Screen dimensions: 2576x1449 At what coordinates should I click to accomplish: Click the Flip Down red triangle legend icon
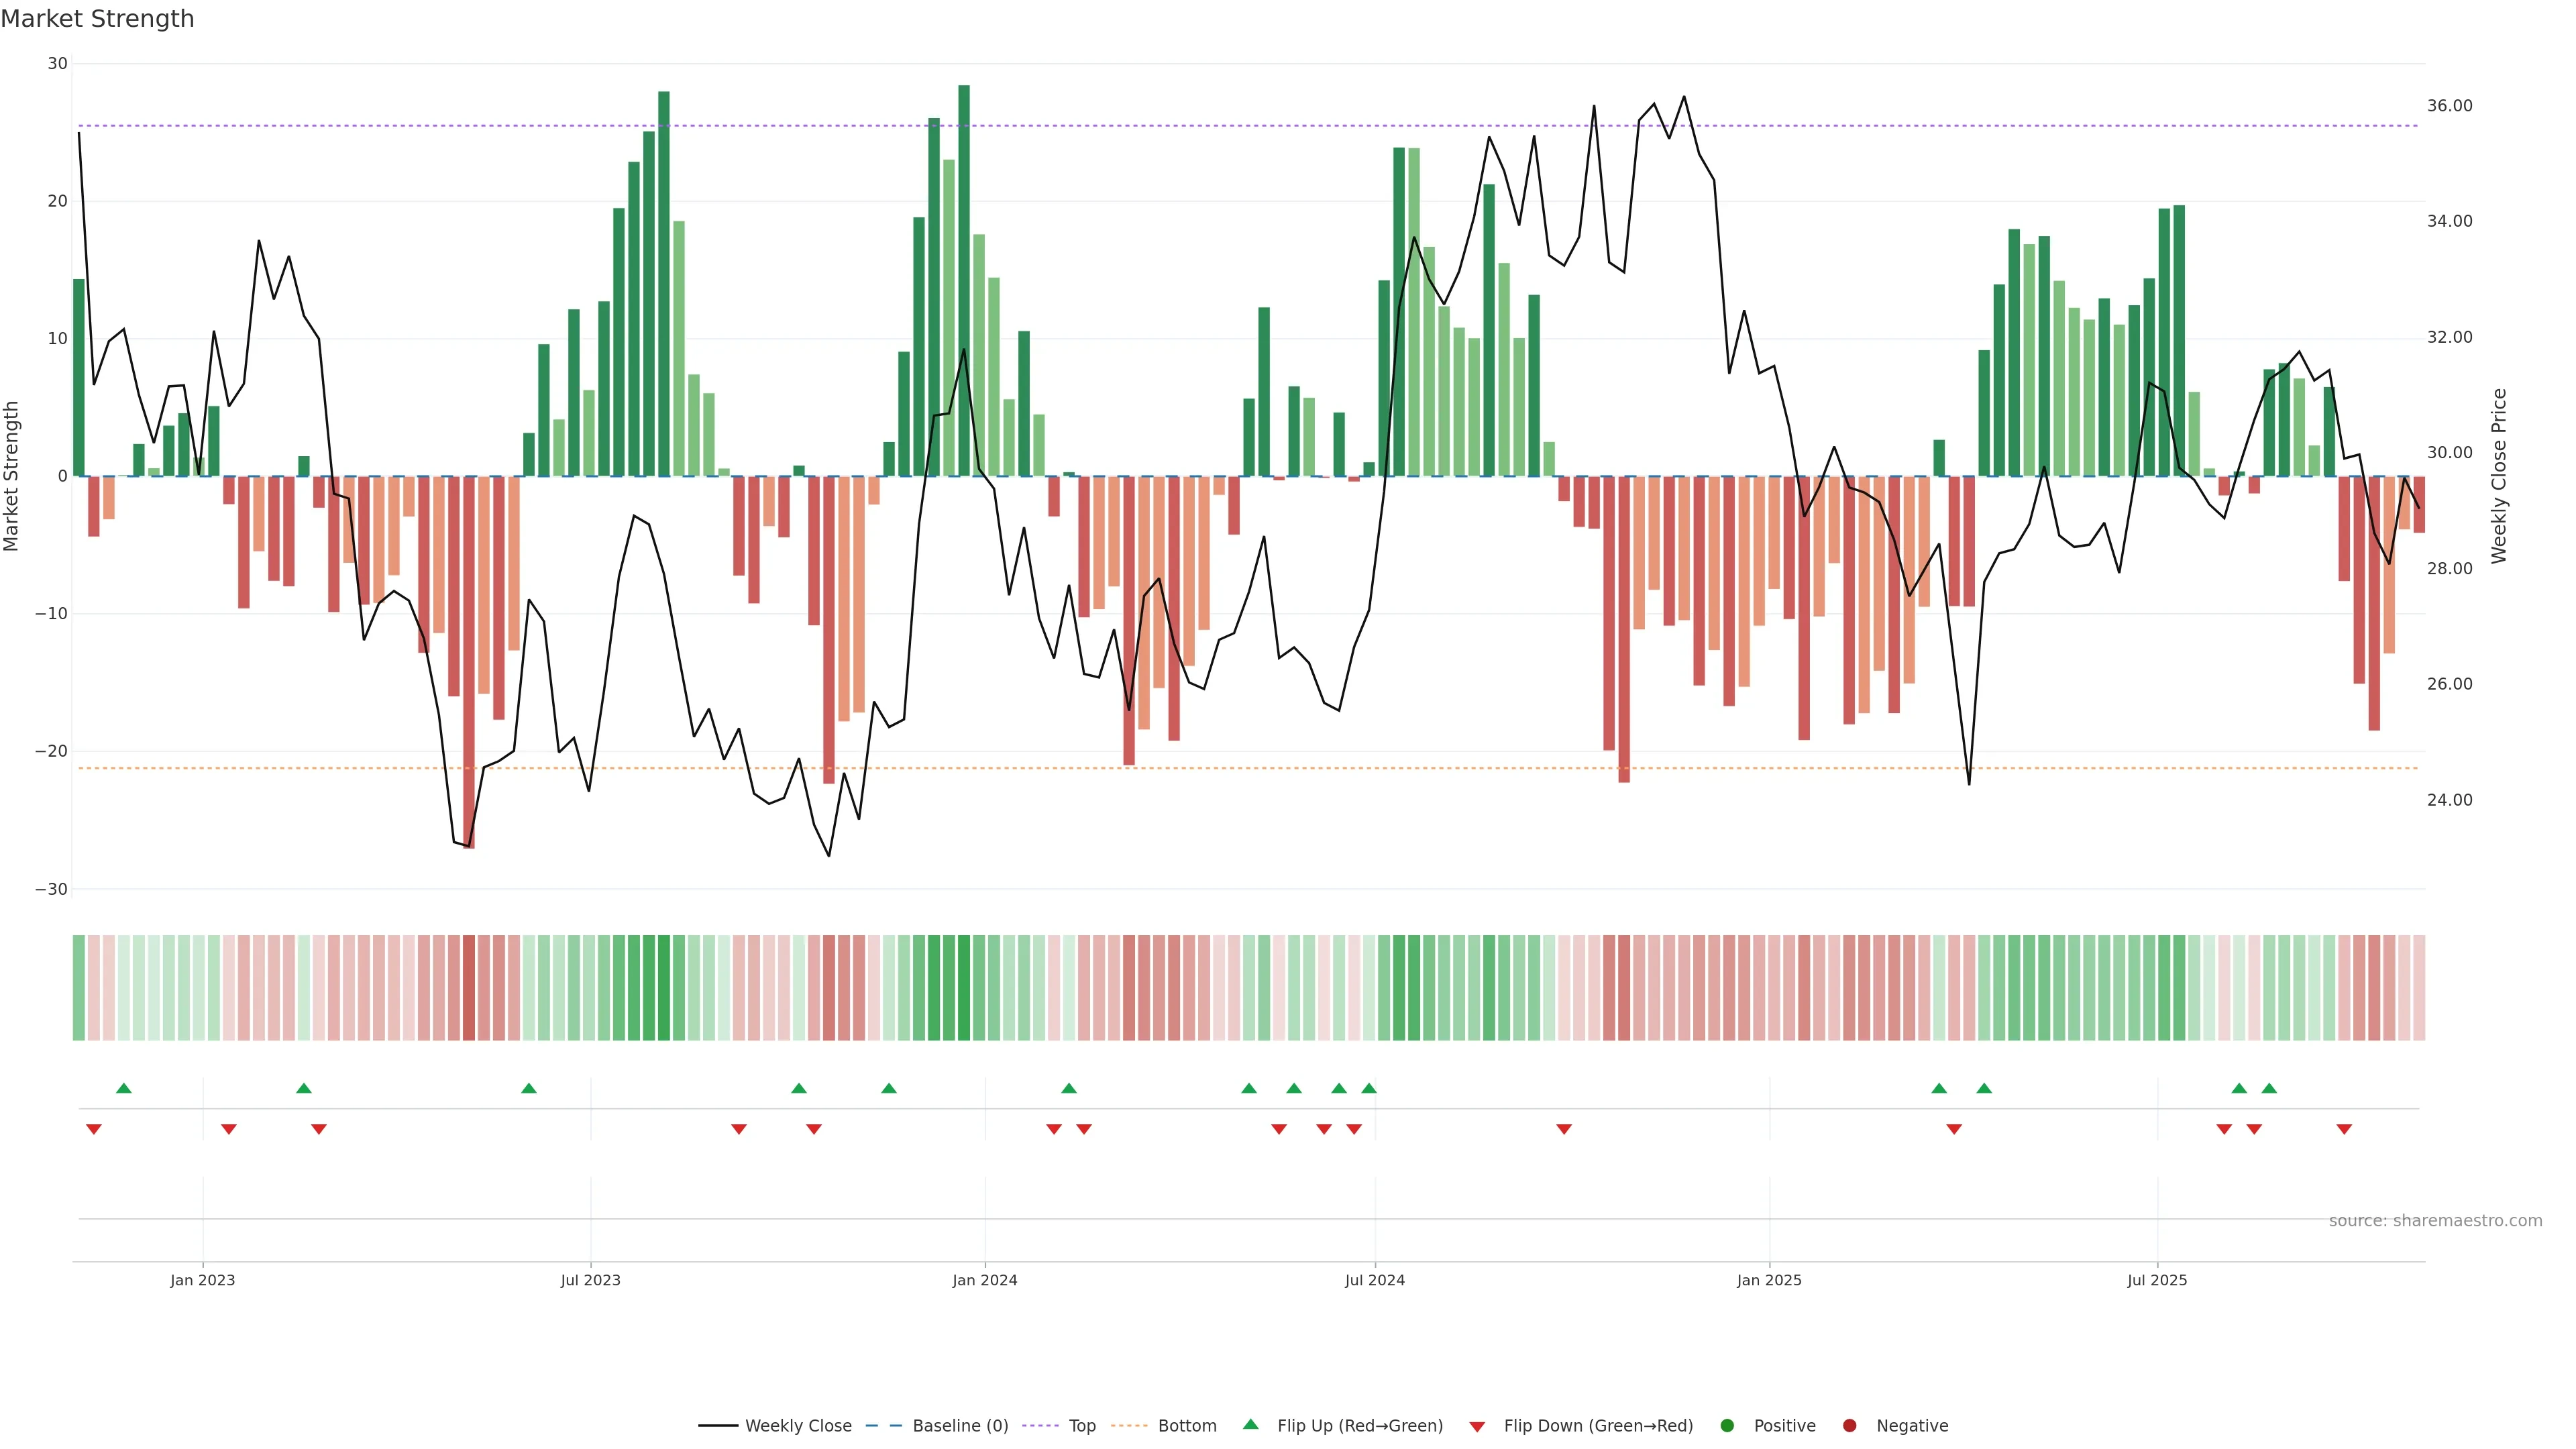click(x=1477, y=1427)
